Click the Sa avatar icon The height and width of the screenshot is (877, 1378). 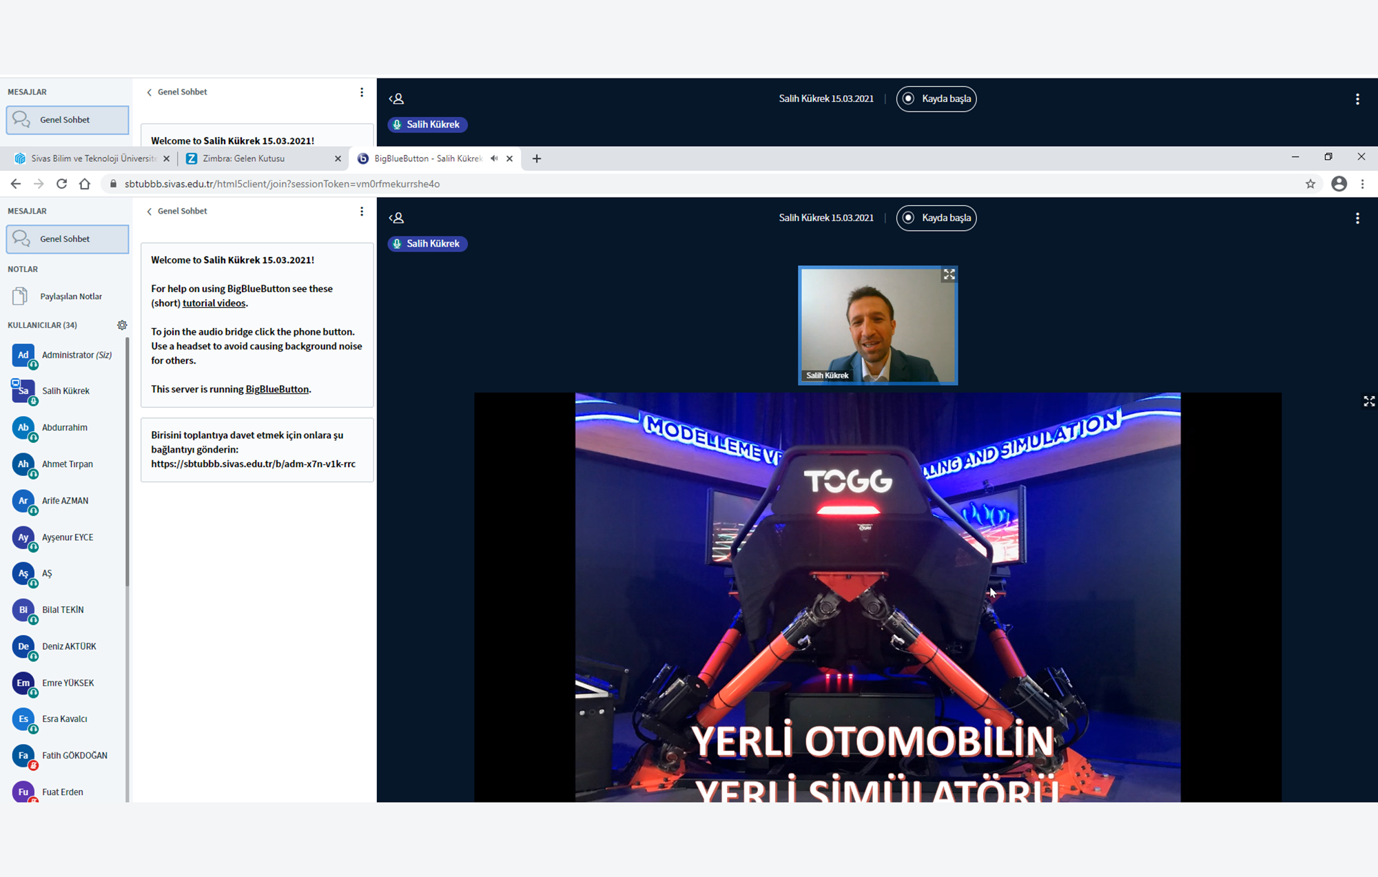coord(23,391)
